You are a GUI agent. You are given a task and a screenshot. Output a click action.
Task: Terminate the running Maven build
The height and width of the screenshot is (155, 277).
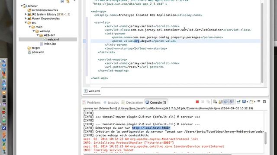[x=197, y=102]
